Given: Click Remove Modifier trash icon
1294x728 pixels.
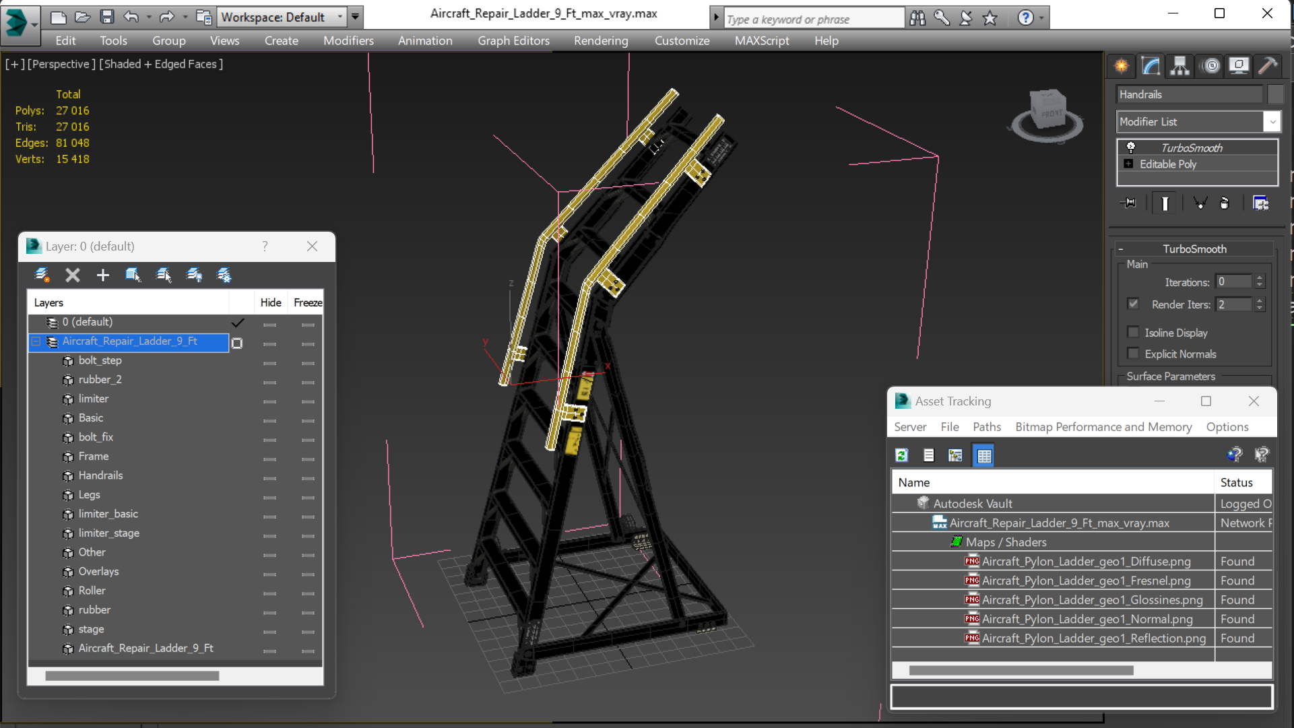Looking at the screenshot, I should [x=1225, y=203].
